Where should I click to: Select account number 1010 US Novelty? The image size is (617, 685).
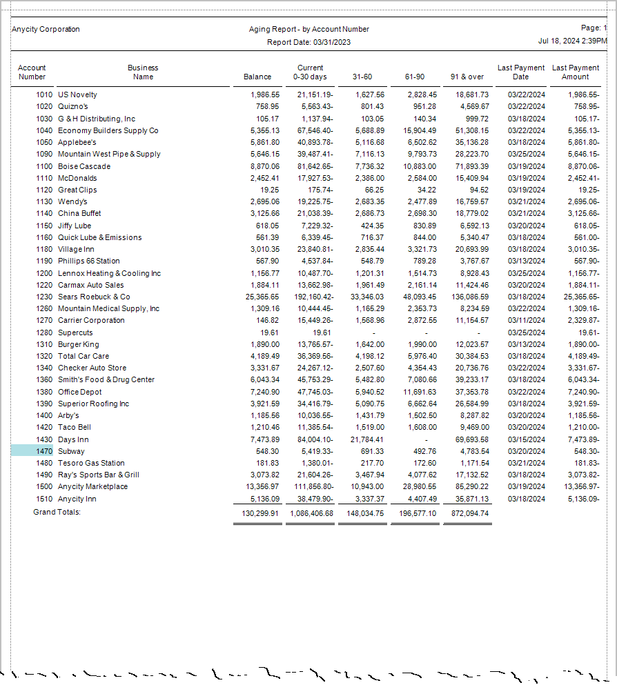pyautogui.click(x=44, y=95)
